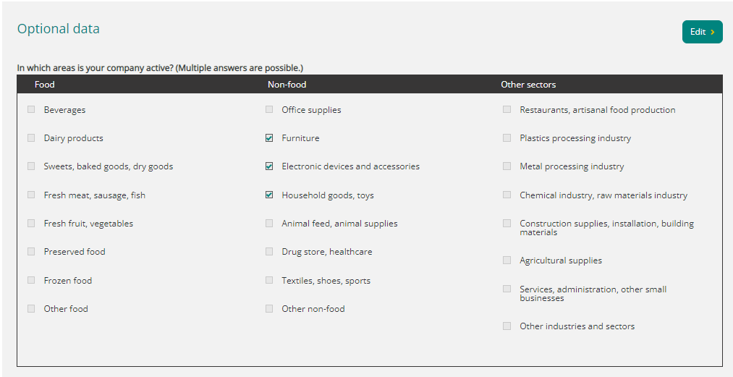The width and height of the screenshot is (733, 377).
Task: Check Animal feed, animal supplies
Action: point(269,223)
